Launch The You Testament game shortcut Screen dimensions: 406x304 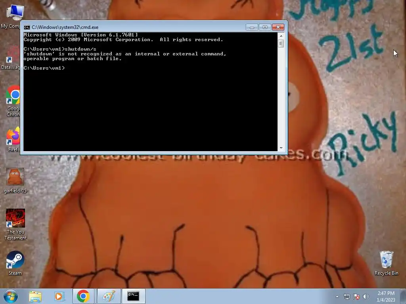click(x=15, y=224)
